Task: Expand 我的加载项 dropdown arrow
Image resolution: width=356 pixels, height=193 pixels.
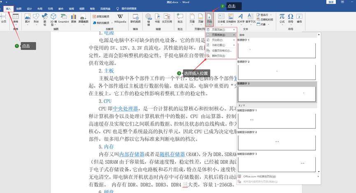Action: pyautogui.click(x=112, y=23)
